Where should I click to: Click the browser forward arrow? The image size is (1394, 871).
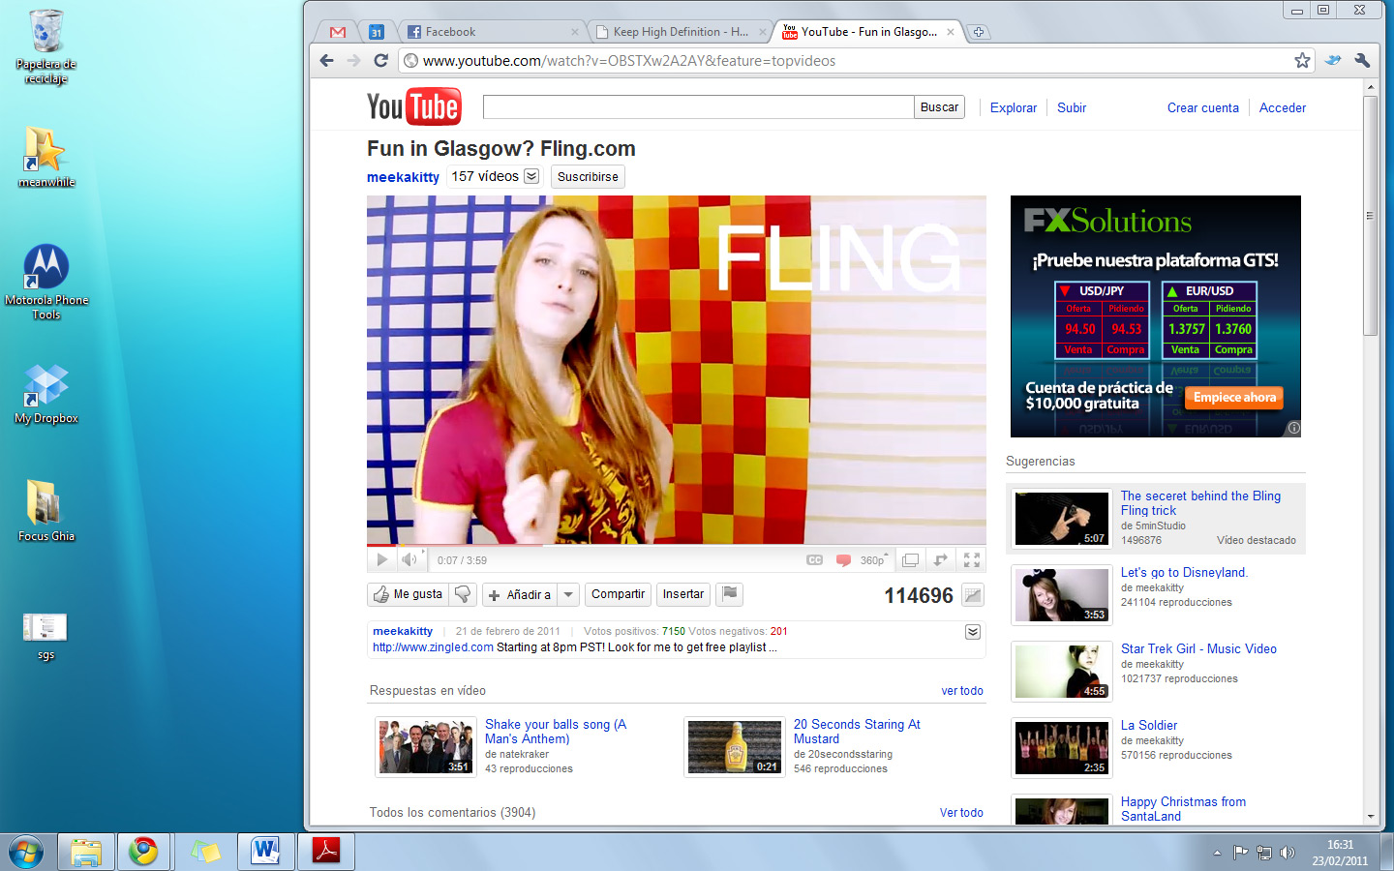click(x=353, y=60)
